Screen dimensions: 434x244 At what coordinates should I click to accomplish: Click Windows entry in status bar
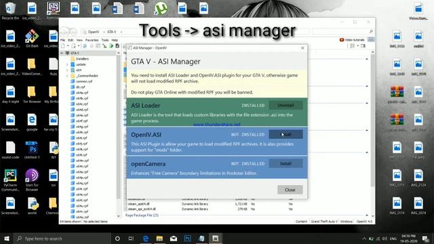(346, 222)
